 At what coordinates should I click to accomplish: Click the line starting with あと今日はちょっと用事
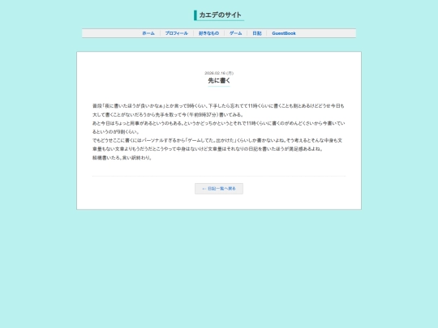tap(219, 127)
